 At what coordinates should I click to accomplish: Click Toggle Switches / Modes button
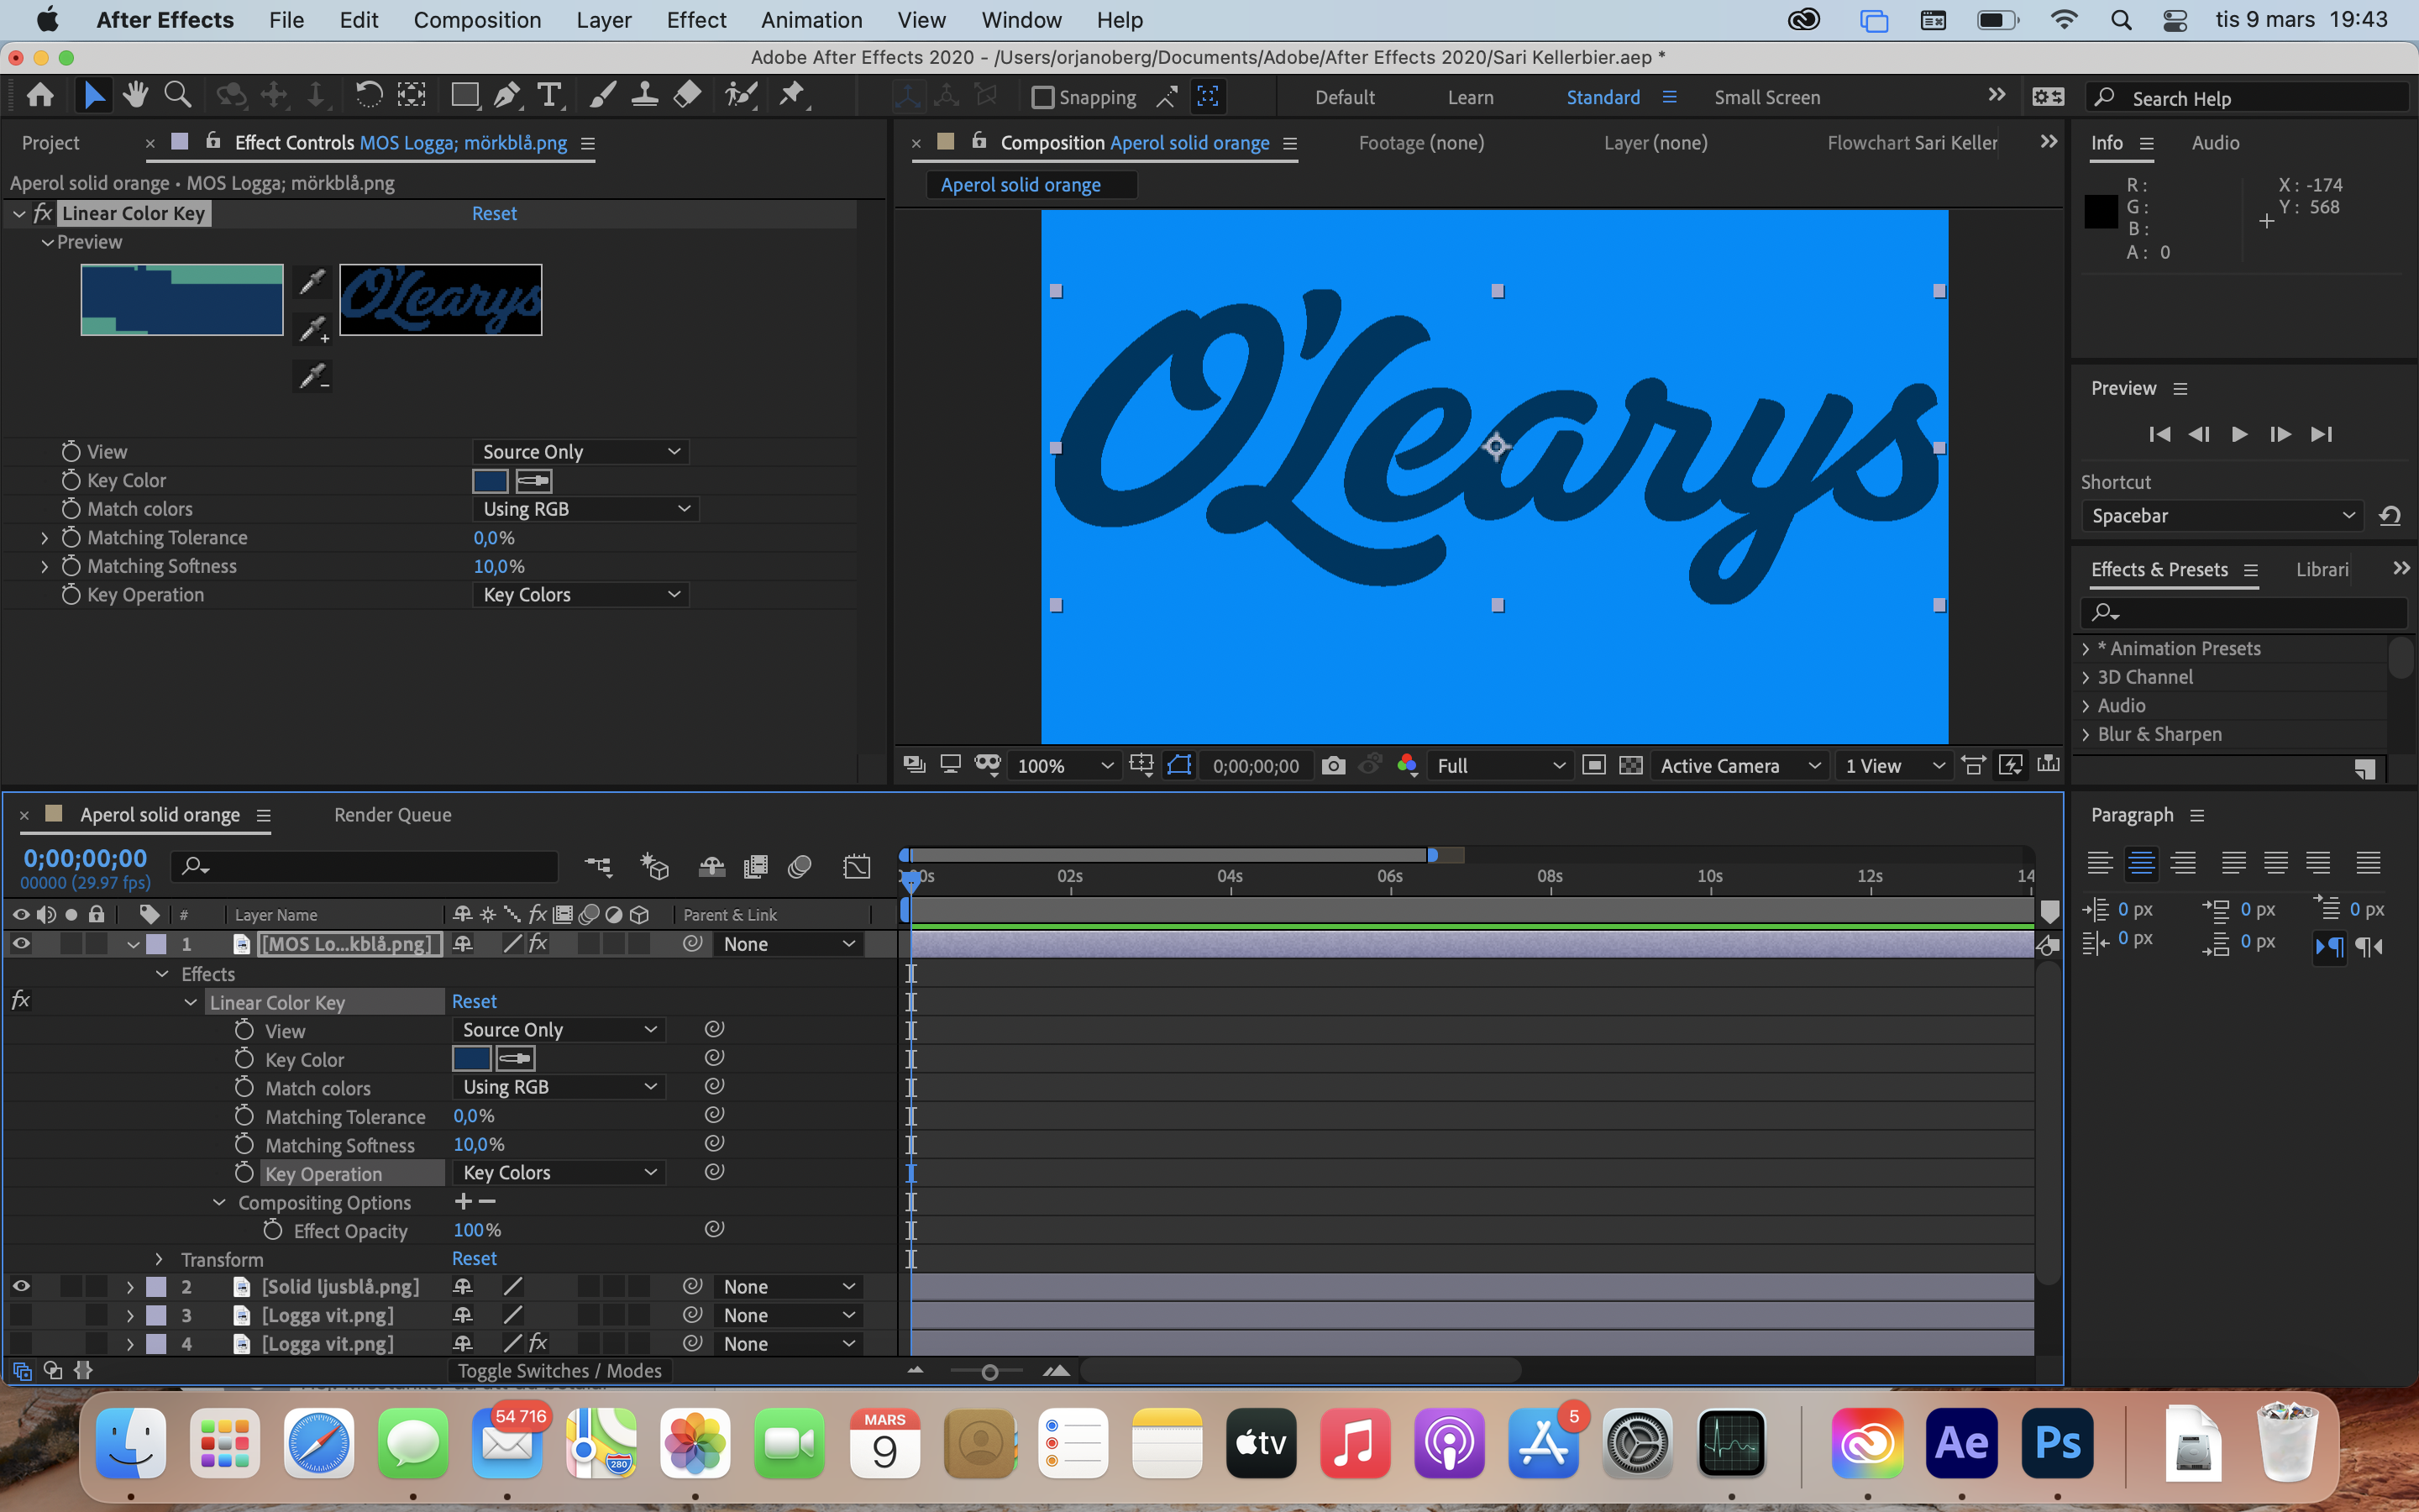[x=559, y=1371]
